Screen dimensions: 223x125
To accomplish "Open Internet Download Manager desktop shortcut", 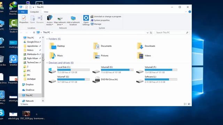I will point(13,8).
